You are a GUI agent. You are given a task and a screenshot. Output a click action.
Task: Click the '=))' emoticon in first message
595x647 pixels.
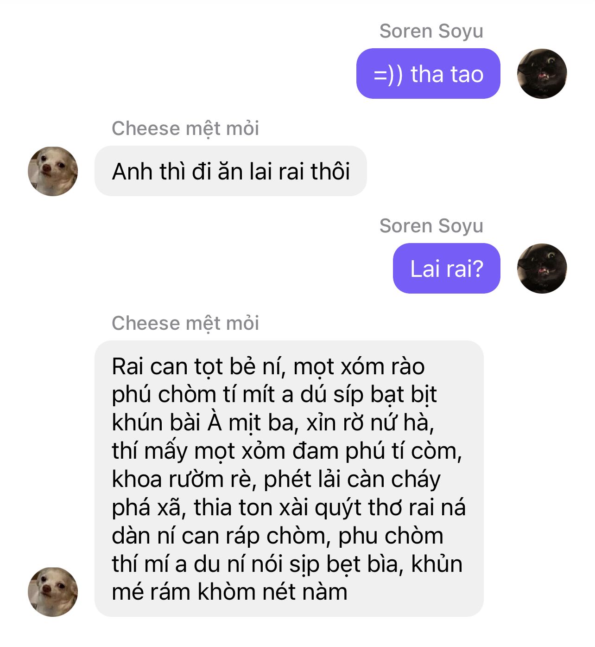pyautogui.click(x=388, y=75)
